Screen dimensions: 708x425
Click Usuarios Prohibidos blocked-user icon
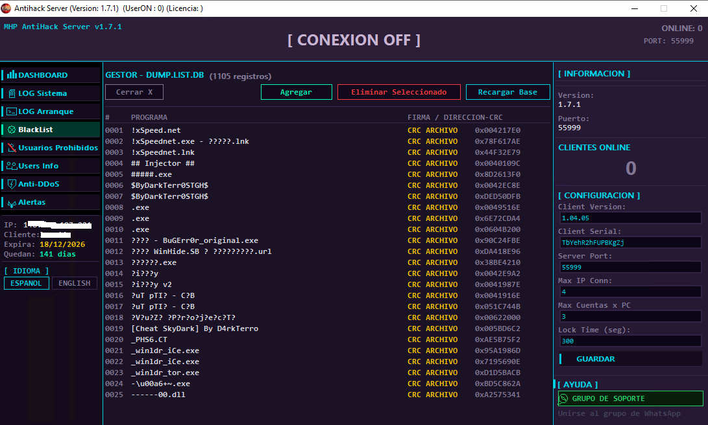click(12, 147)
